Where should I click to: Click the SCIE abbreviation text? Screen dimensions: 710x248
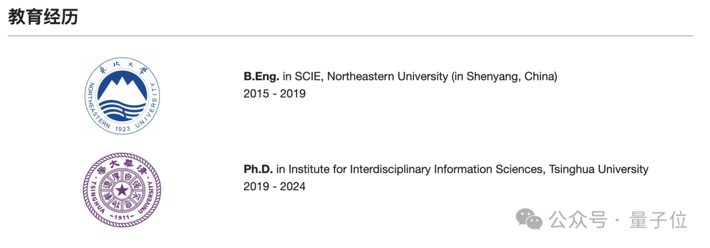click(308, 76)
